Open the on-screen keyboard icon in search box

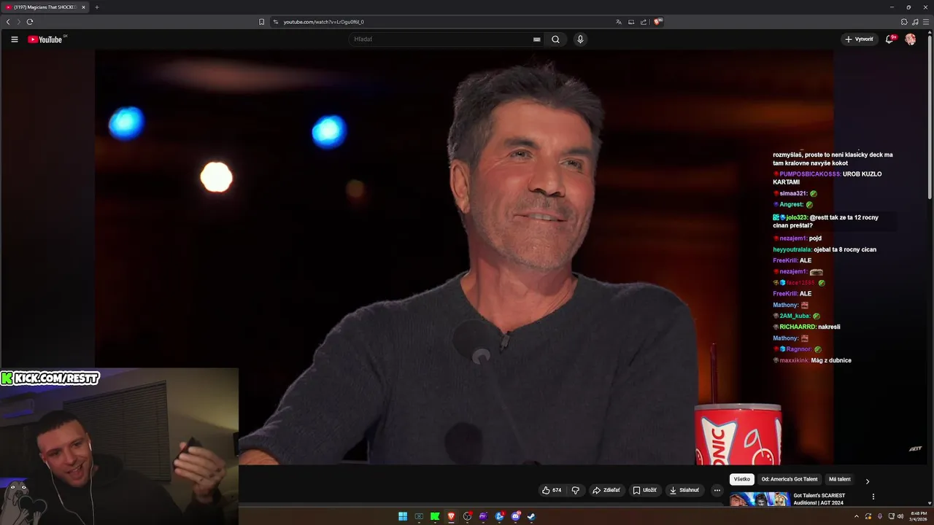click(537, 39)
